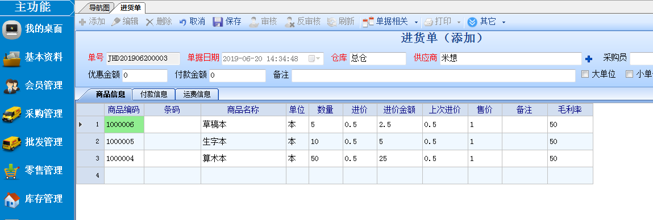
Task: Click the 上次进价 column header
Action: 445,110
